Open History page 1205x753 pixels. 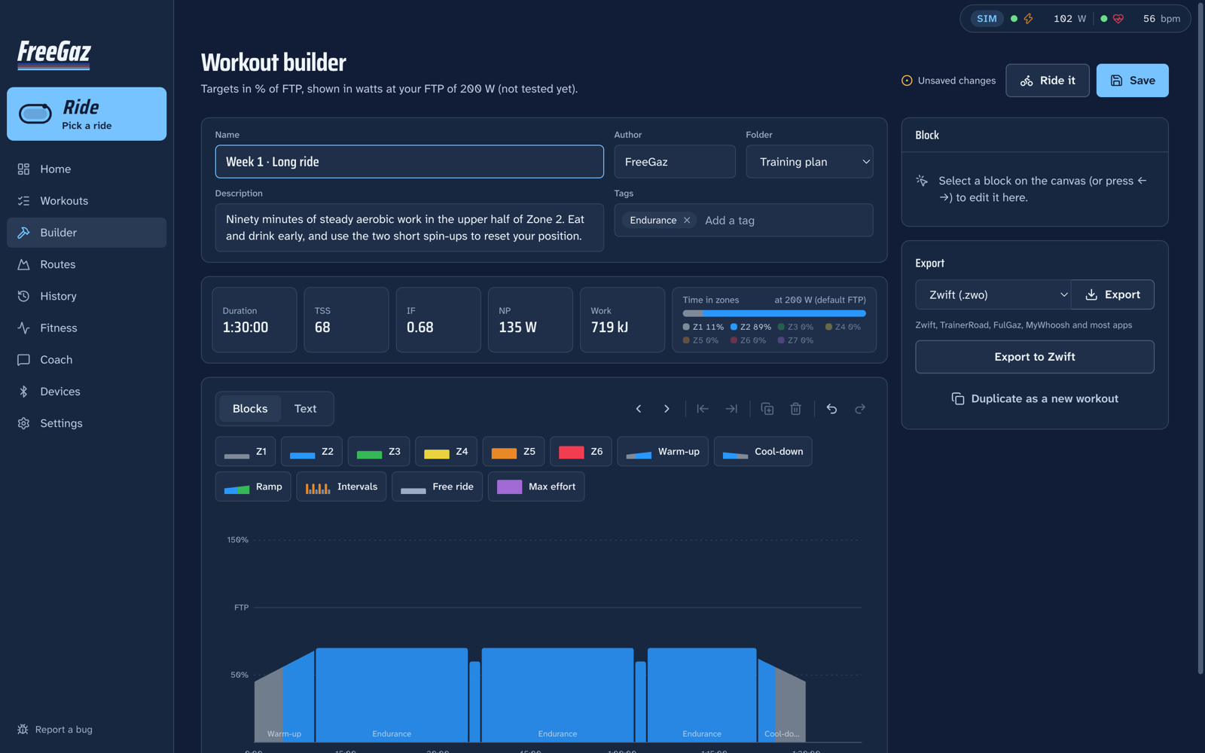pos(87,296)
